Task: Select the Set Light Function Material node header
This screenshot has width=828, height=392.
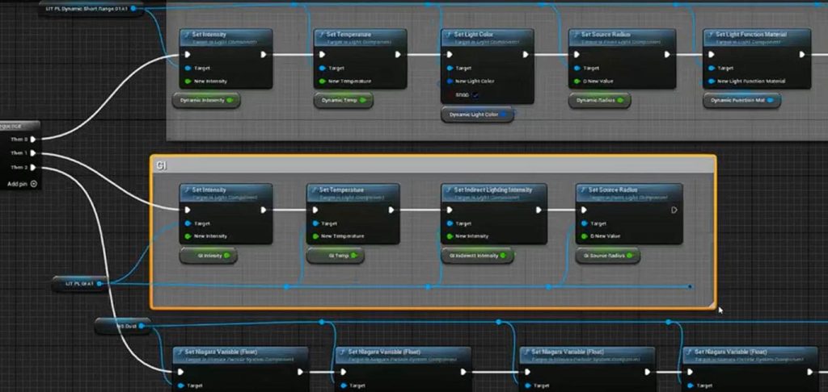Action: (x=756, y=35)
